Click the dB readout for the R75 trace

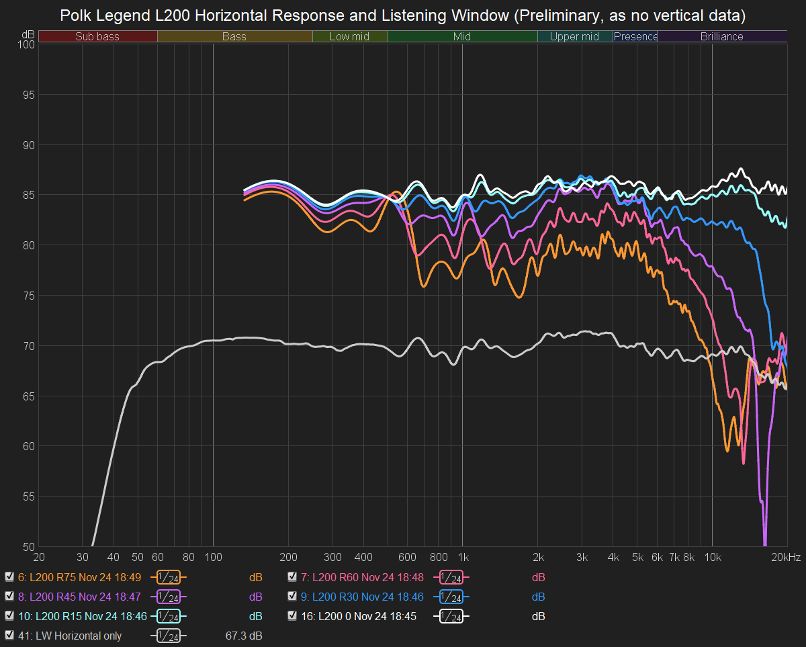click(255, 577)
